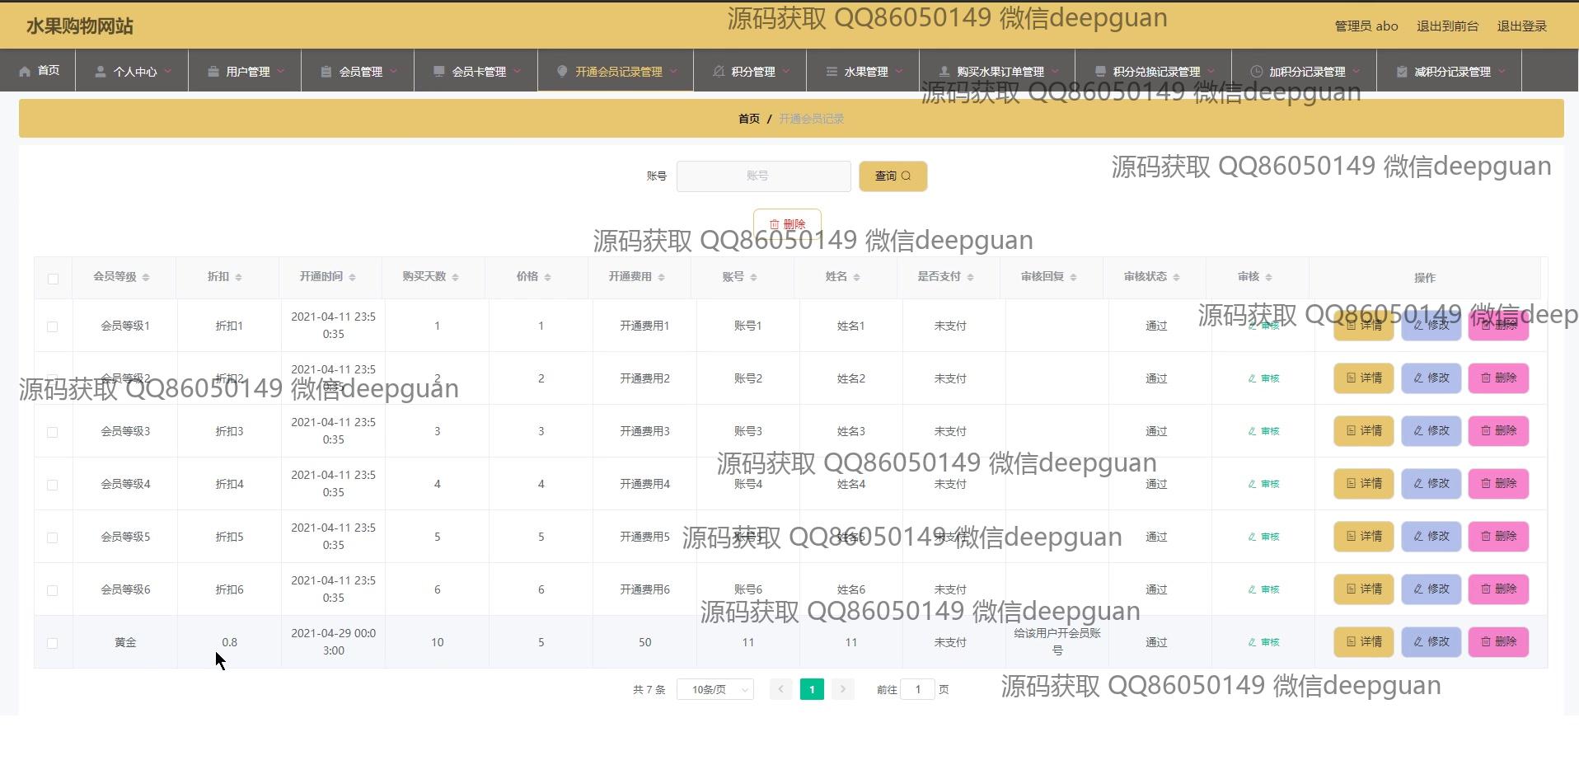Viewport: 1579px width, 765px height.
Task: Open the 10条/页 page size dropdown
Action: tap(715, 689)
